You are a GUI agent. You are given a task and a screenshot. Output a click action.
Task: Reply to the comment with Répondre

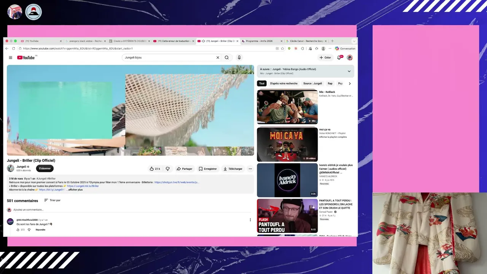click(x=40, y=230)
